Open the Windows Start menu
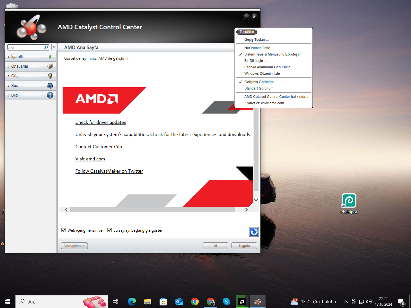This screenshot has width=411, height=308. 8,302
